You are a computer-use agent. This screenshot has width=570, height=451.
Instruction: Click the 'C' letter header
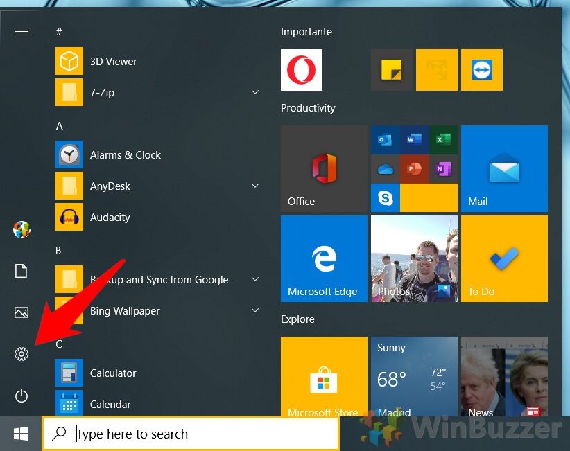pyautogui.click(x=58, y=344)
